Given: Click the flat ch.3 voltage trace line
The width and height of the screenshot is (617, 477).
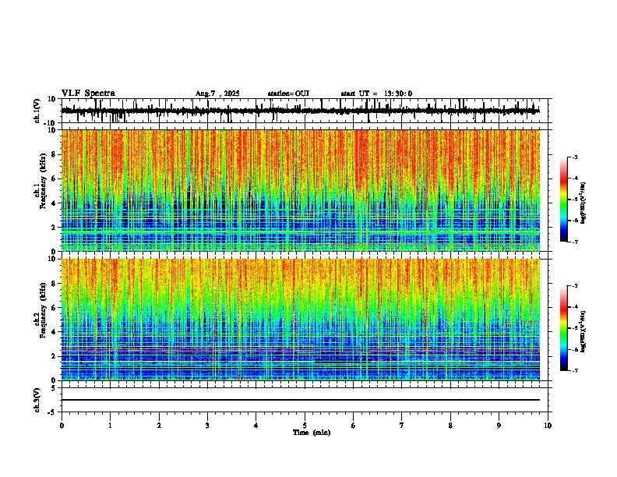Looking at the screenshot, I should pos(300,400).
